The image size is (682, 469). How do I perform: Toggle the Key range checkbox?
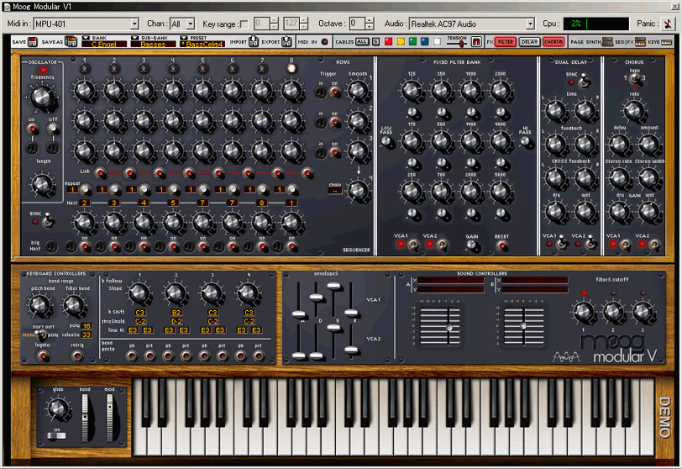pos(244,24)
